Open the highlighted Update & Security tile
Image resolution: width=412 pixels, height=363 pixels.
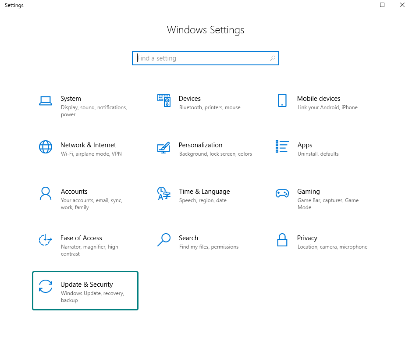pyautogui.click(x=85, y=291)
